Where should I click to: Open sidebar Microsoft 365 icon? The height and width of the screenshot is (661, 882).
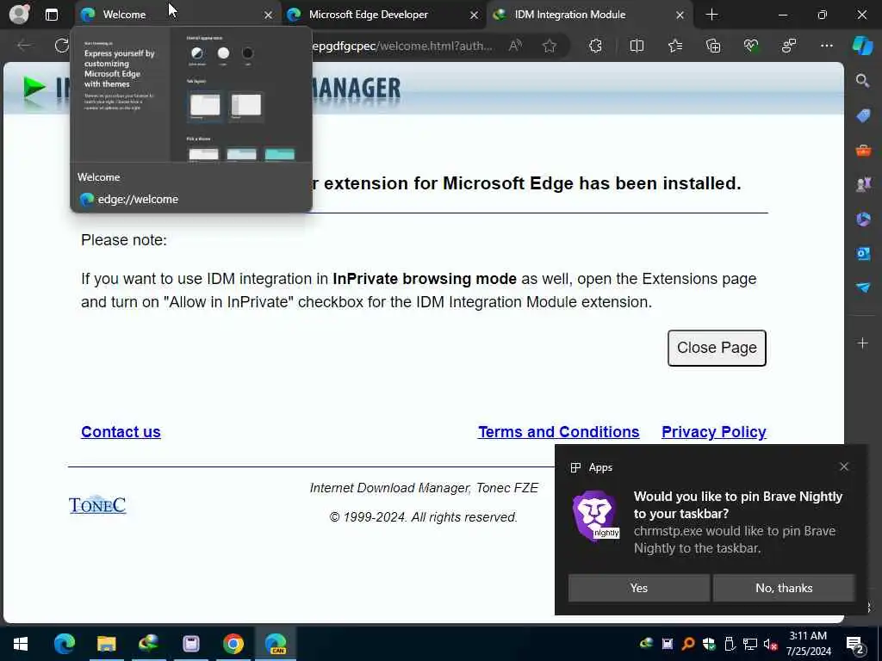pyautogui.click(x=863, y=219)
